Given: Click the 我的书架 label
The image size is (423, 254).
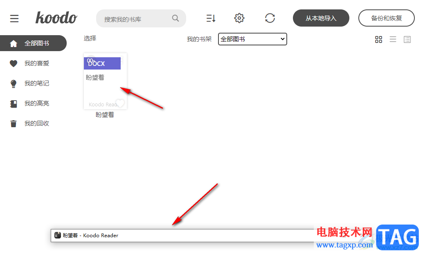Looking at the screenshot, I should tap(199, 39).
